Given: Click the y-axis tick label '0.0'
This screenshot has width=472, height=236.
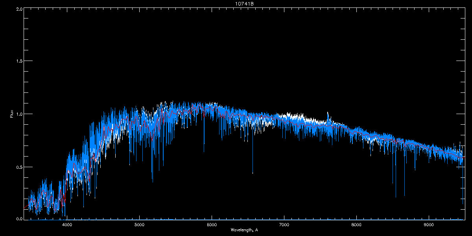Looking at the screenshot, I should click(19, 218).
